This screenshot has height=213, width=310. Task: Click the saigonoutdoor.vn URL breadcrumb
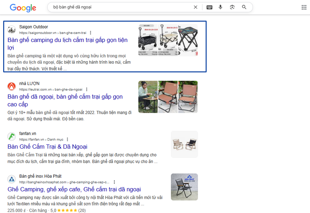pyautogui.click(x=53, y=33)
